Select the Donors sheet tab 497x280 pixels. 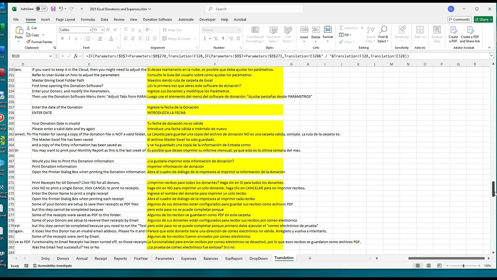(x=63, y=258)
